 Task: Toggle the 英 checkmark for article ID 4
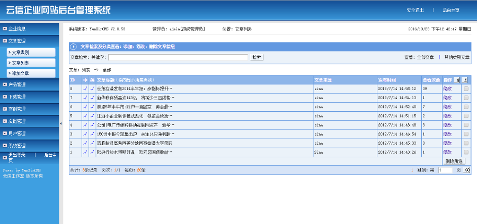(x=92, y=125)
